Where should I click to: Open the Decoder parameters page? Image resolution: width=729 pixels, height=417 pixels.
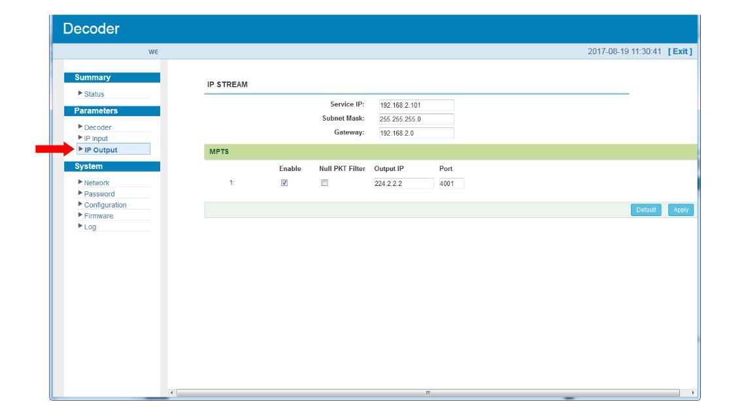coord(97,127)
